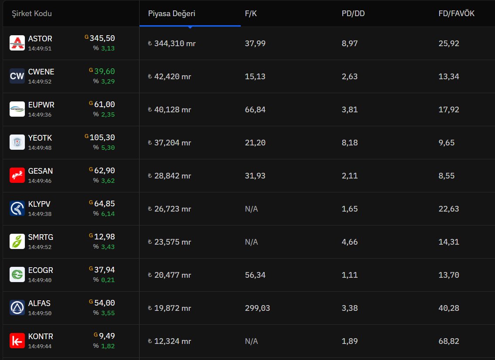Open the ECOGR ticker link
The width and height of the screenshot is (495, 360).
(41, 270)
